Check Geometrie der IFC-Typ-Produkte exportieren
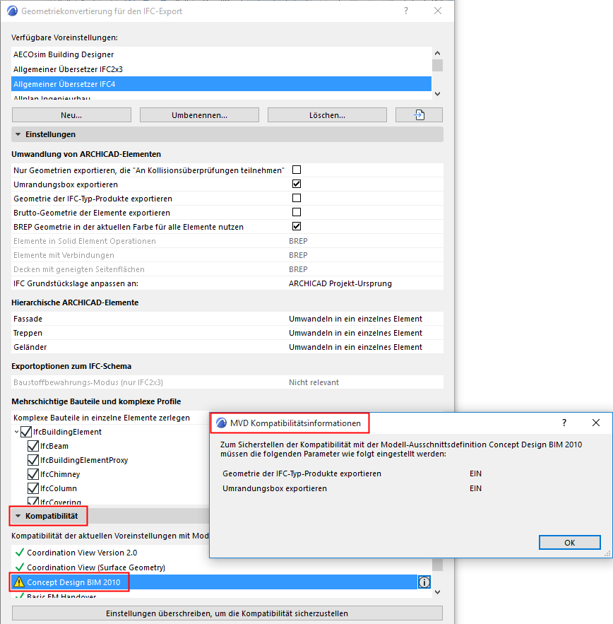Viewport: 613px width, 624px height. pos(297,198)
